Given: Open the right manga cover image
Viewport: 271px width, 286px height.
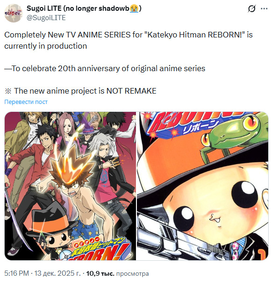Looking at the screenshot, I should point(202,186).
